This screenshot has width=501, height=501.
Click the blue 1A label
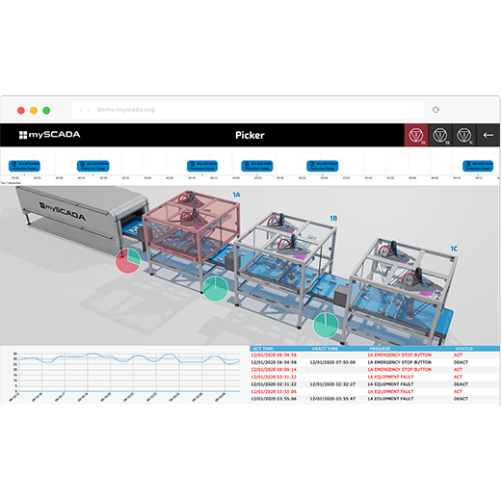point(236,195)
